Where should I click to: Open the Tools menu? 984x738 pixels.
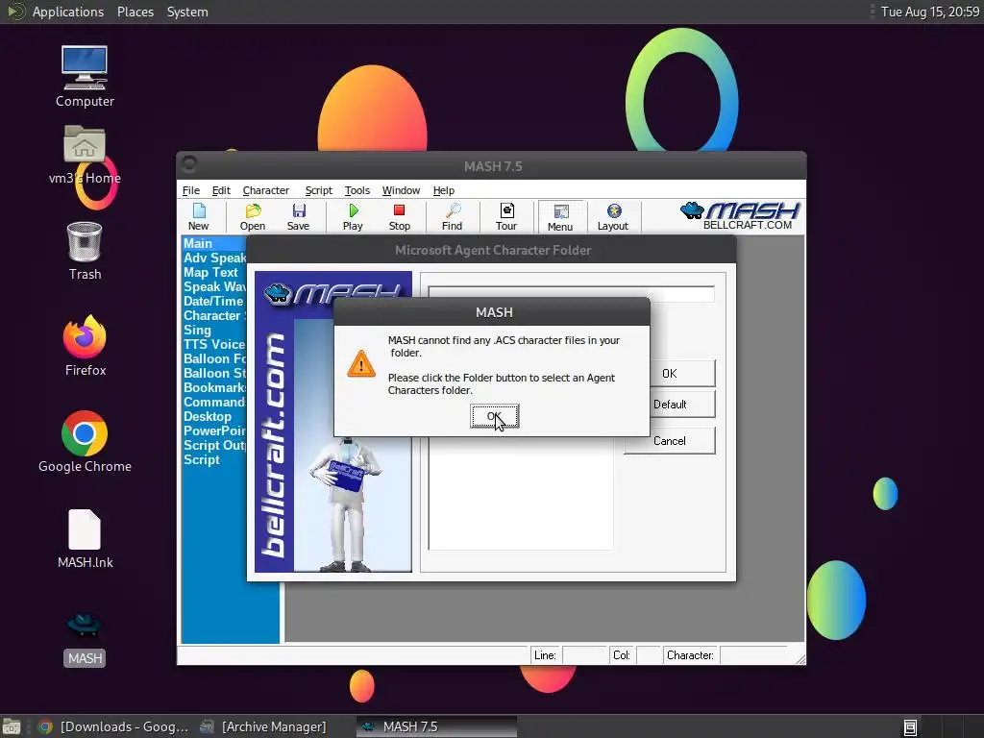[357, 190]
